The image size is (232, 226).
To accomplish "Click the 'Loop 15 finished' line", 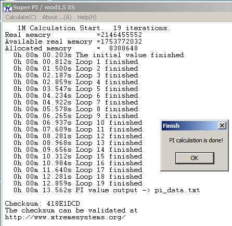I will pos(78,156).
